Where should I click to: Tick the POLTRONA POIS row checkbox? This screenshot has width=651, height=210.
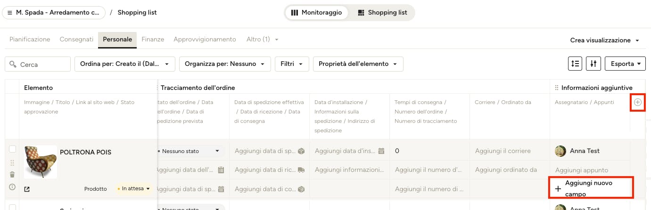pos(13,149)
